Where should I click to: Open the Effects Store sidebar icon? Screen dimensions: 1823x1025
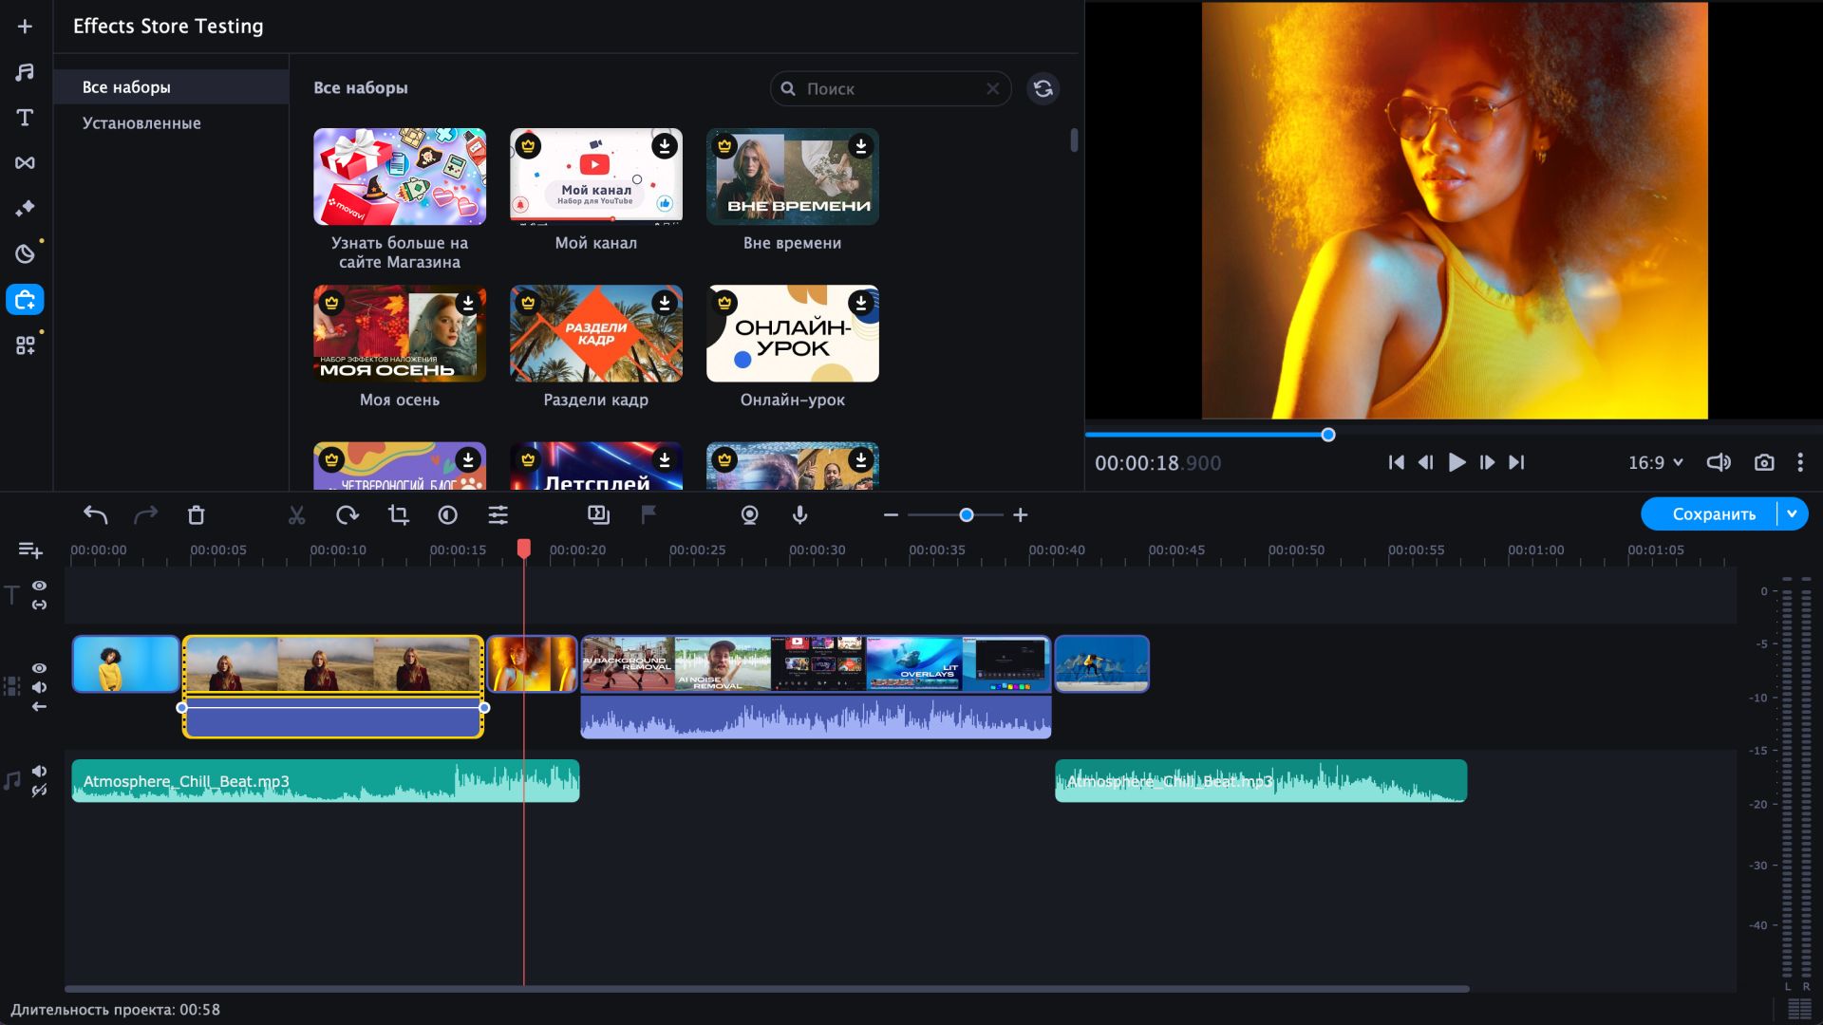pos(25,300)
